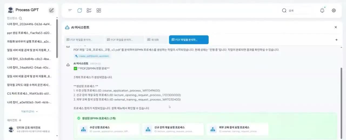Click the sidebar instance list scrollbar
This screenshot has height=140, width=346.
(57, 38)
